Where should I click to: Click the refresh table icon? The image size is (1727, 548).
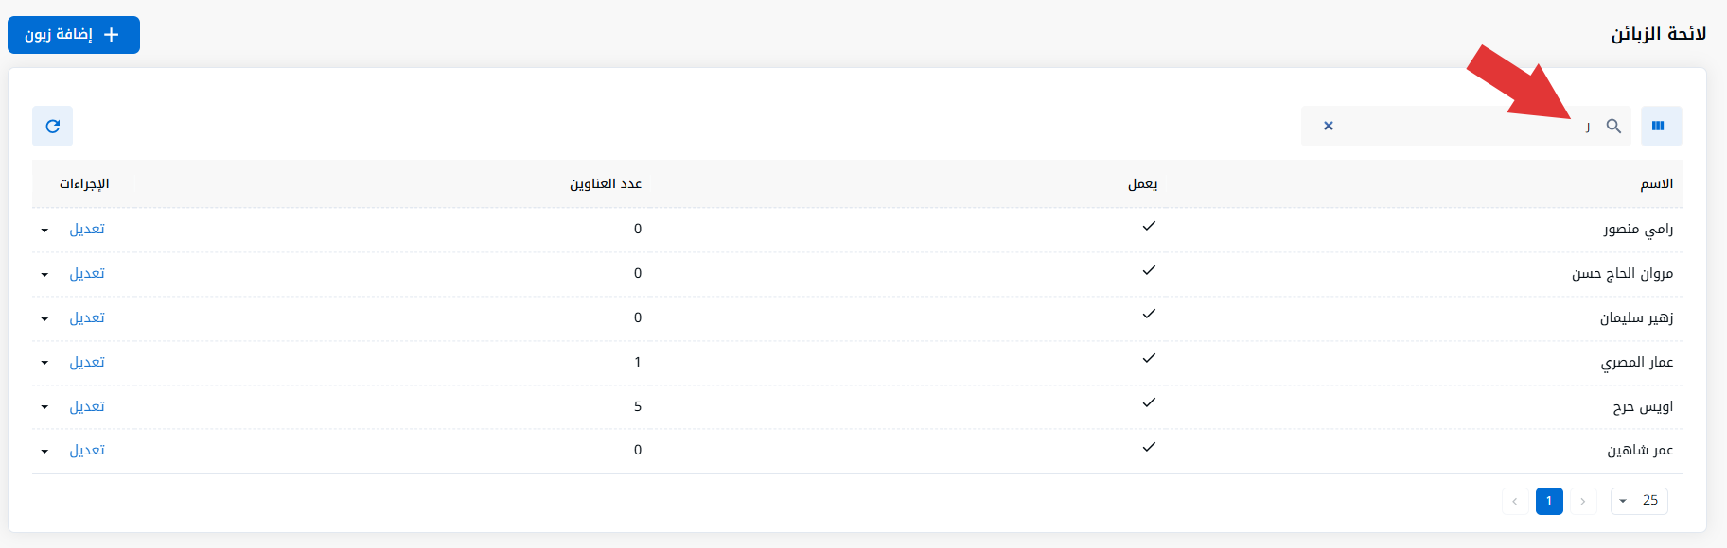coord(53,126)
